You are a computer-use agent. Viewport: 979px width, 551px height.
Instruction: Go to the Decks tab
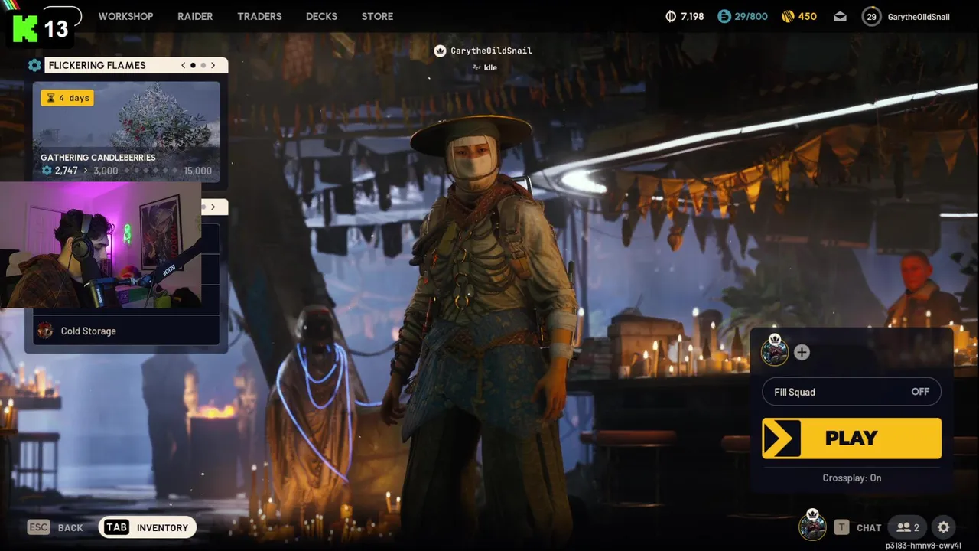[321, 16]
